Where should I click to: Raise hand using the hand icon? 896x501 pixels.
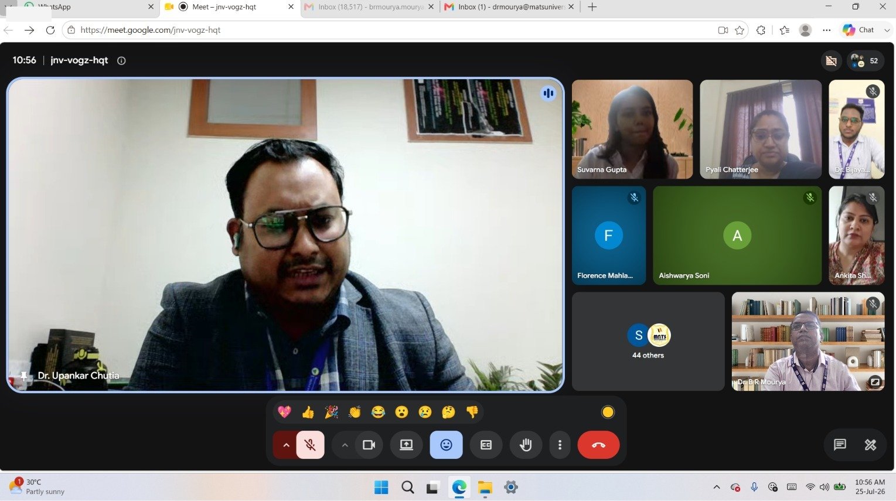coord(526,445)
